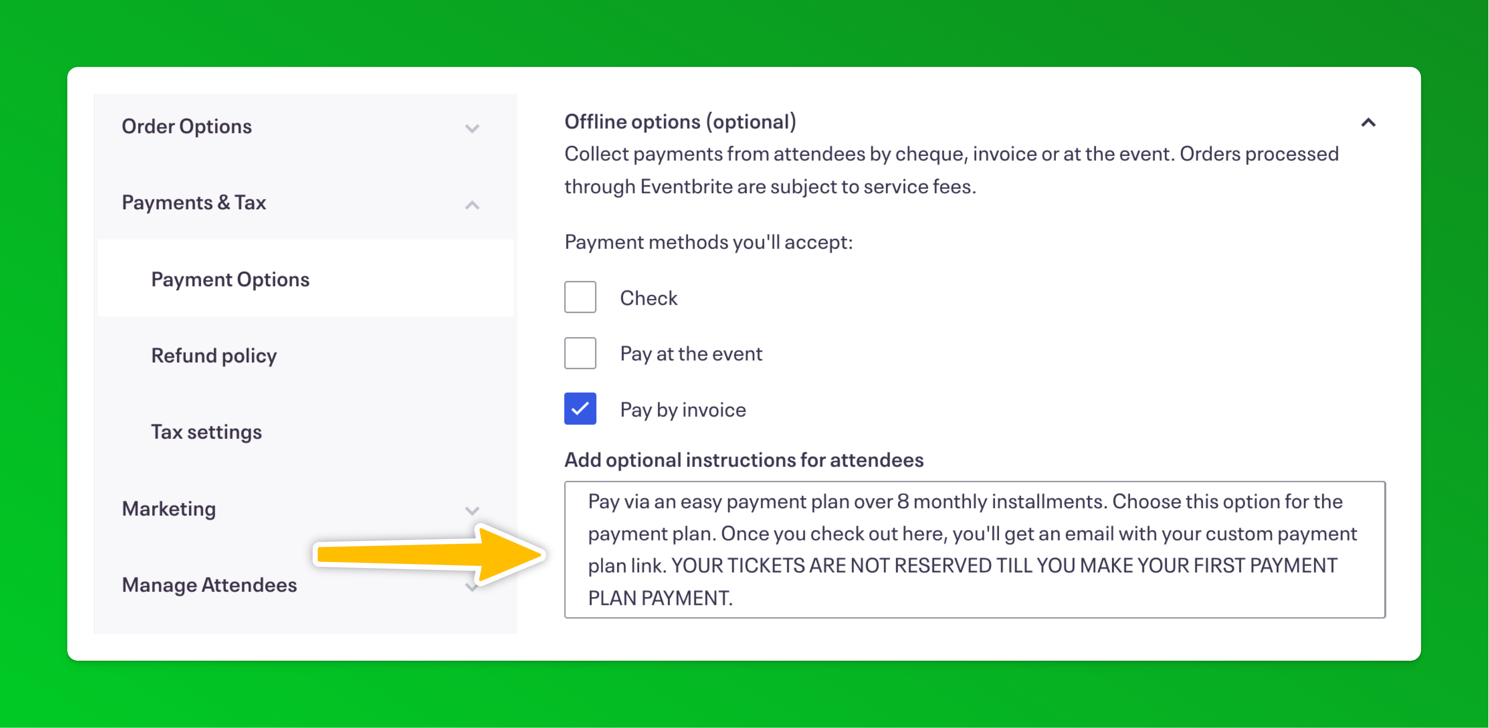Expand the Manage Attendees chevron
The width and height of the screenshot is (1489, 728).
tap(472, 587)
